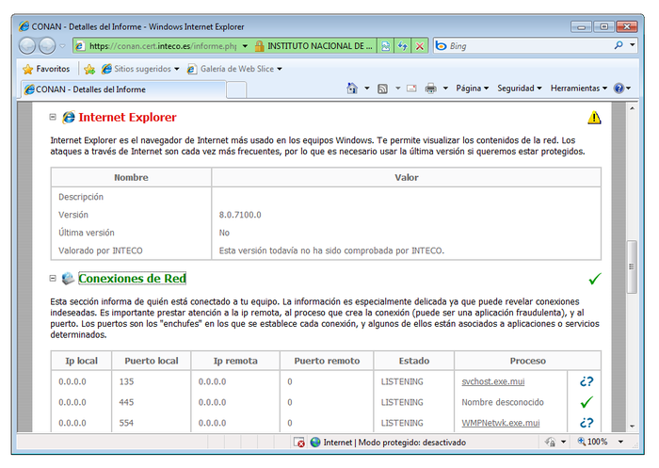Click the red Internet Explorer heading
Screen dimensions: 659x468
point(127,118)
